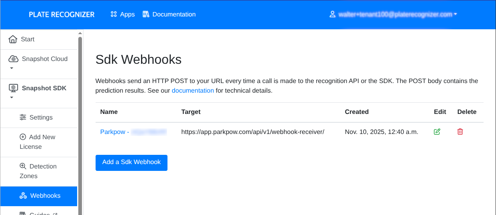496x215 pixels.
Task: Open Settings under Snapshot SDK
Action: (x=39, y=118)
